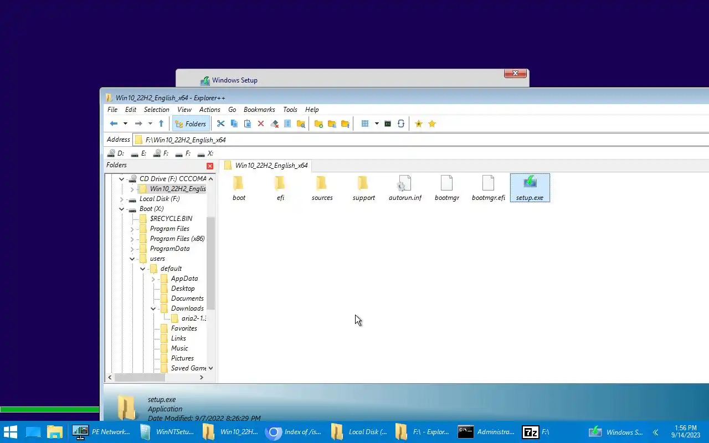The image size is (709, 443).
Task: Select the Music folder in tree
Action: [179, 348]
